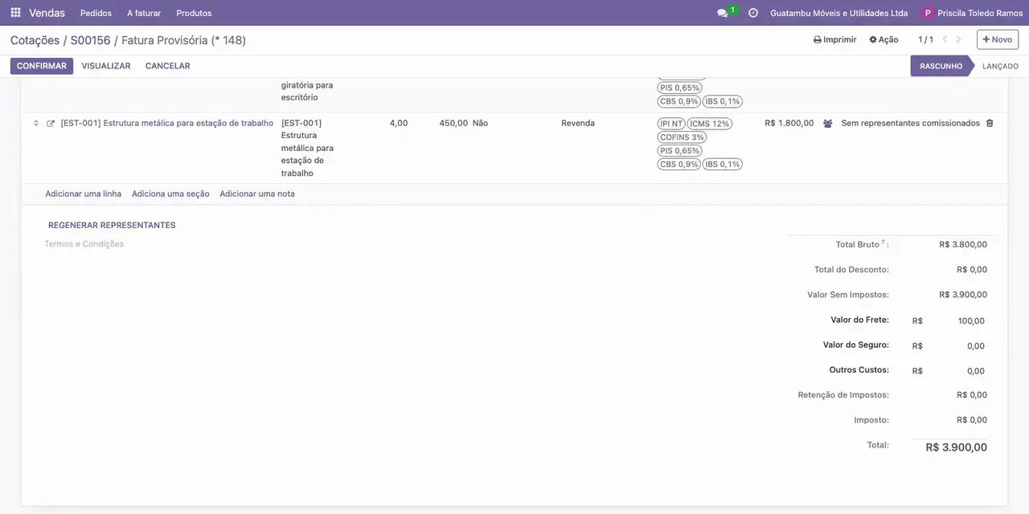This screenshot has width=1029, height=514.
Task: Click the ICMS 12% tax tag
Action: tap(709, 124)
